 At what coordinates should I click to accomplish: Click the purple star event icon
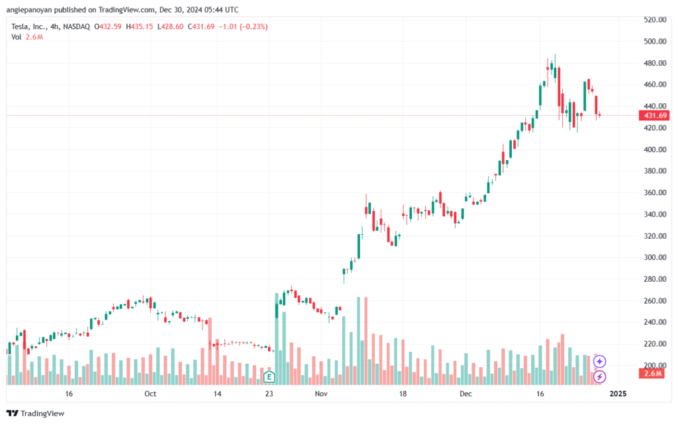599,361
